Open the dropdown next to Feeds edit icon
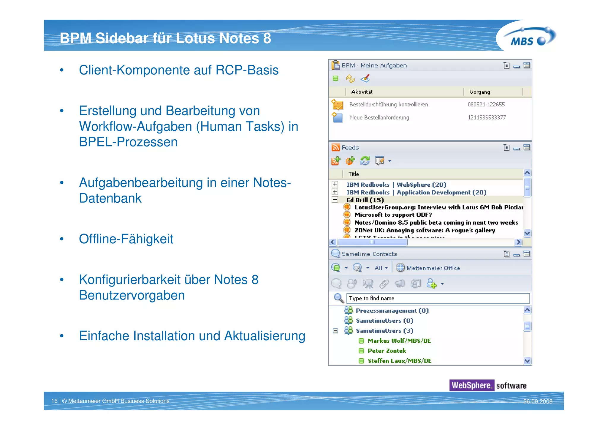This screenshot has height=430, width=608. coord(390,161)
